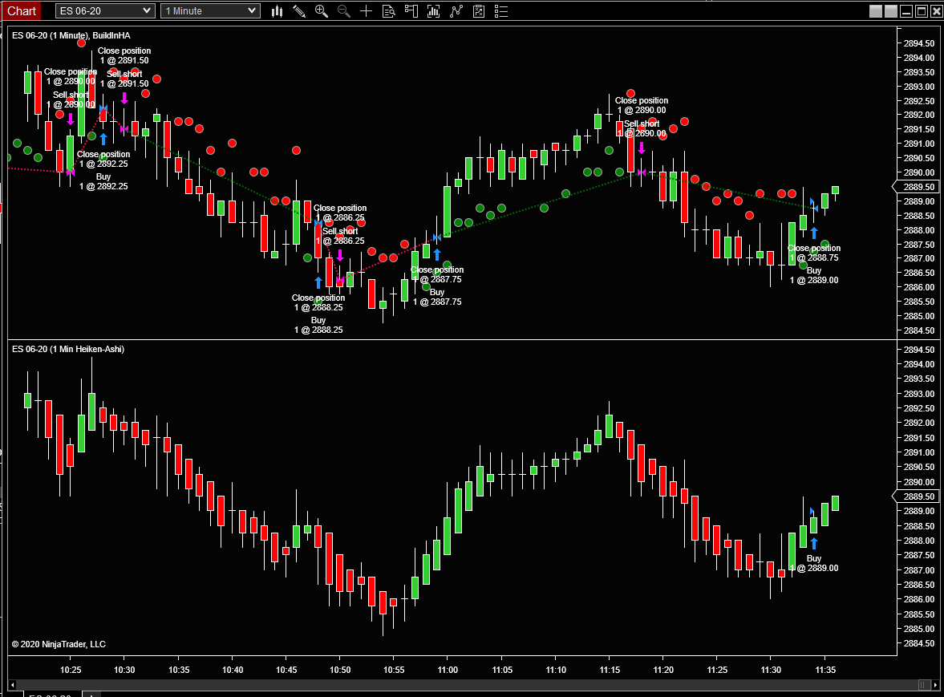Click the 'Sell short 1 @ 2891.50' label

coord(124,79)
